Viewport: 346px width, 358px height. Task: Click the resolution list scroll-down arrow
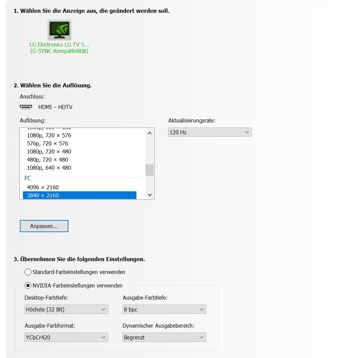click(x=150, y=195)
